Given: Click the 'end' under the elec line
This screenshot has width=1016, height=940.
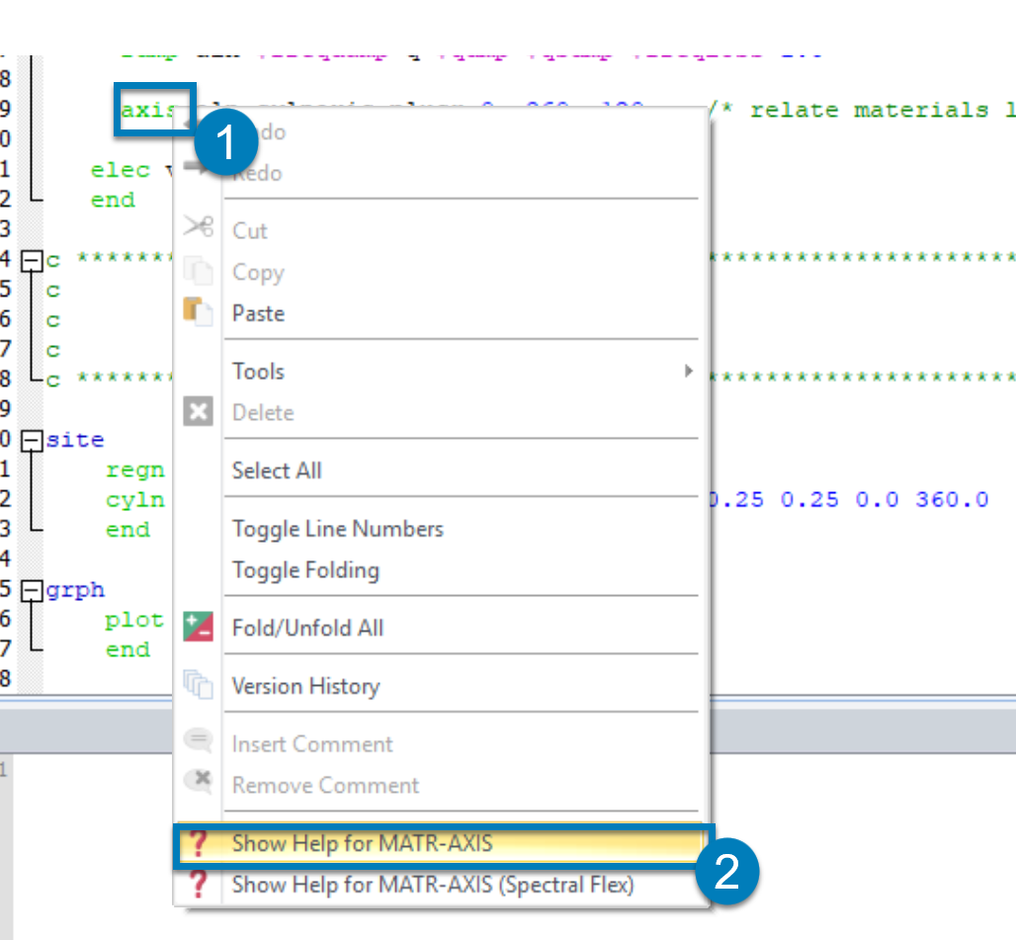Looking at the screenshot, I should (x=113, y=200).
